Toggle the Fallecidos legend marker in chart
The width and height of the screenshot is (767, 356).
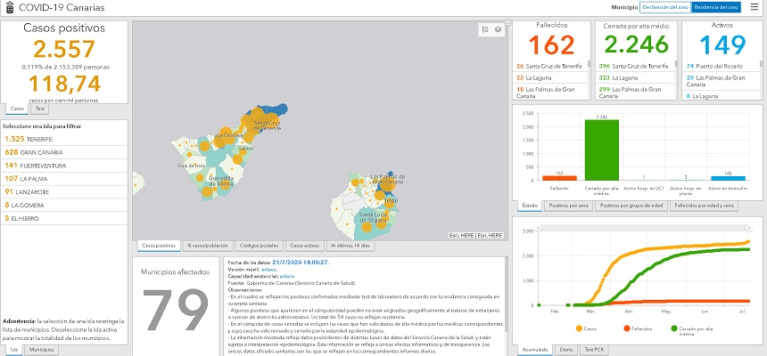624,328
